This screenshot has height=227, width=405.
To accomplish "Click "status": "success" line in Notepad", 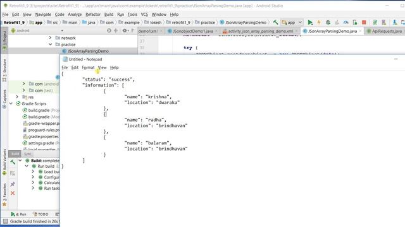I will [x=108, y=79].
